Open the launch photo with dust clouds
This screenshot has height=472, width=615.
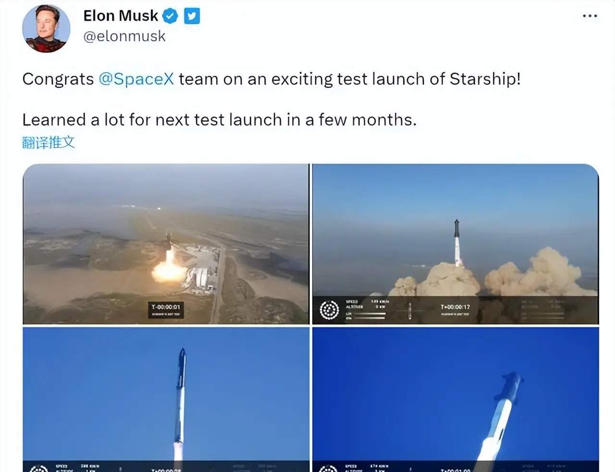tap(455, 244)
